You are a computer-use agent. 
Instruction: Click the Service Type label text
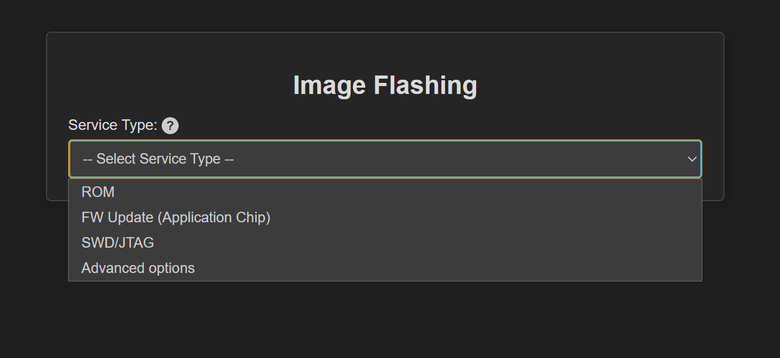113,125
